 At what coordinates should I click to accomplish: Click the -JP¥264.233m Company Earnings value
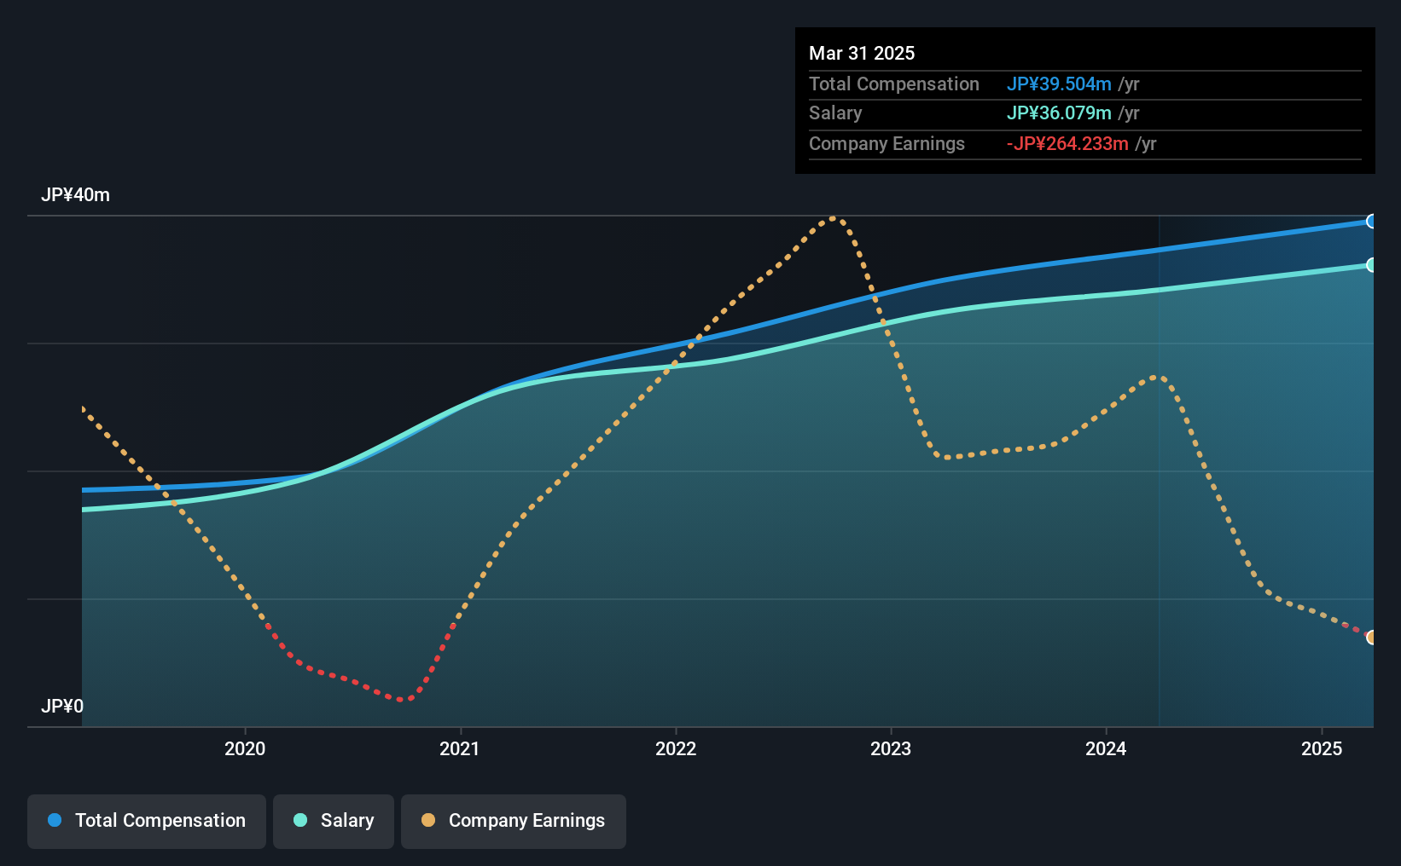tap(1067, 144)
